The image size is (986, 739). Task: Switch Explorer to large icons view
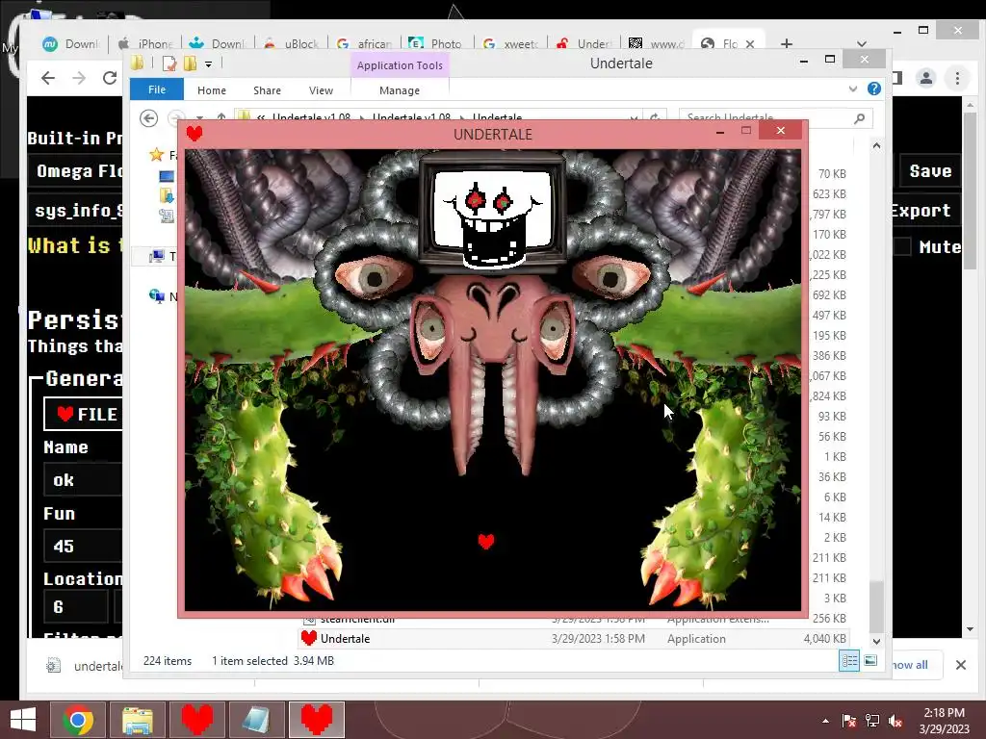click(870, 660)
